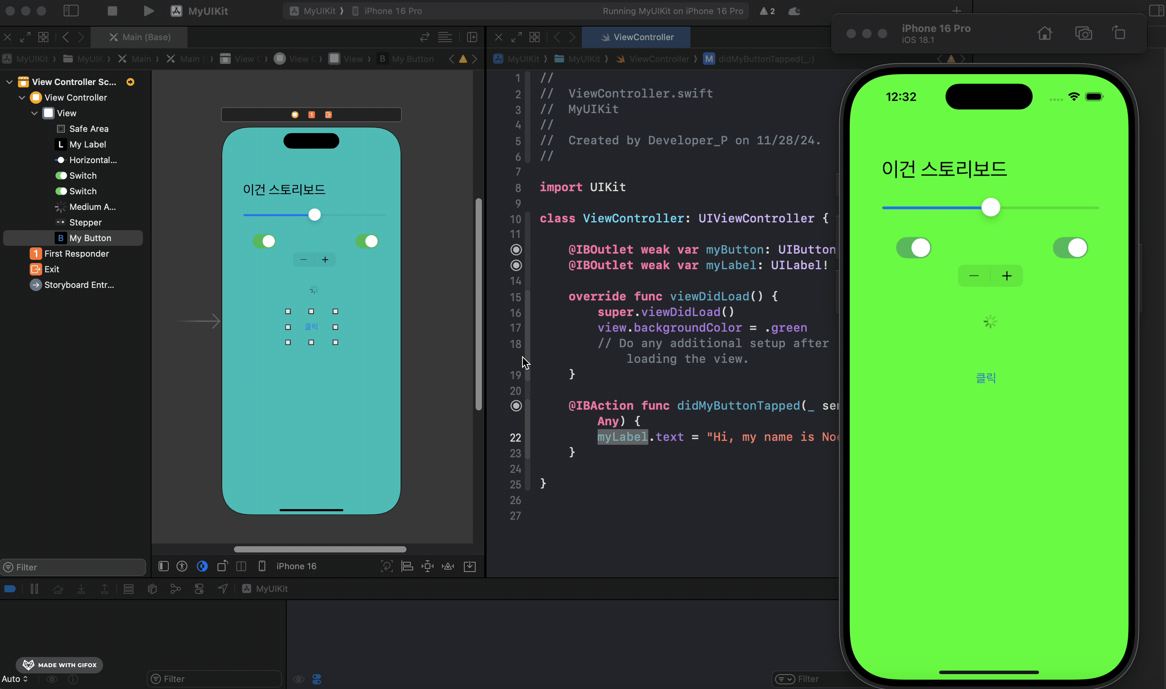
Task: Open the Debug View Hierarchy icon
Action: [152, 589]
